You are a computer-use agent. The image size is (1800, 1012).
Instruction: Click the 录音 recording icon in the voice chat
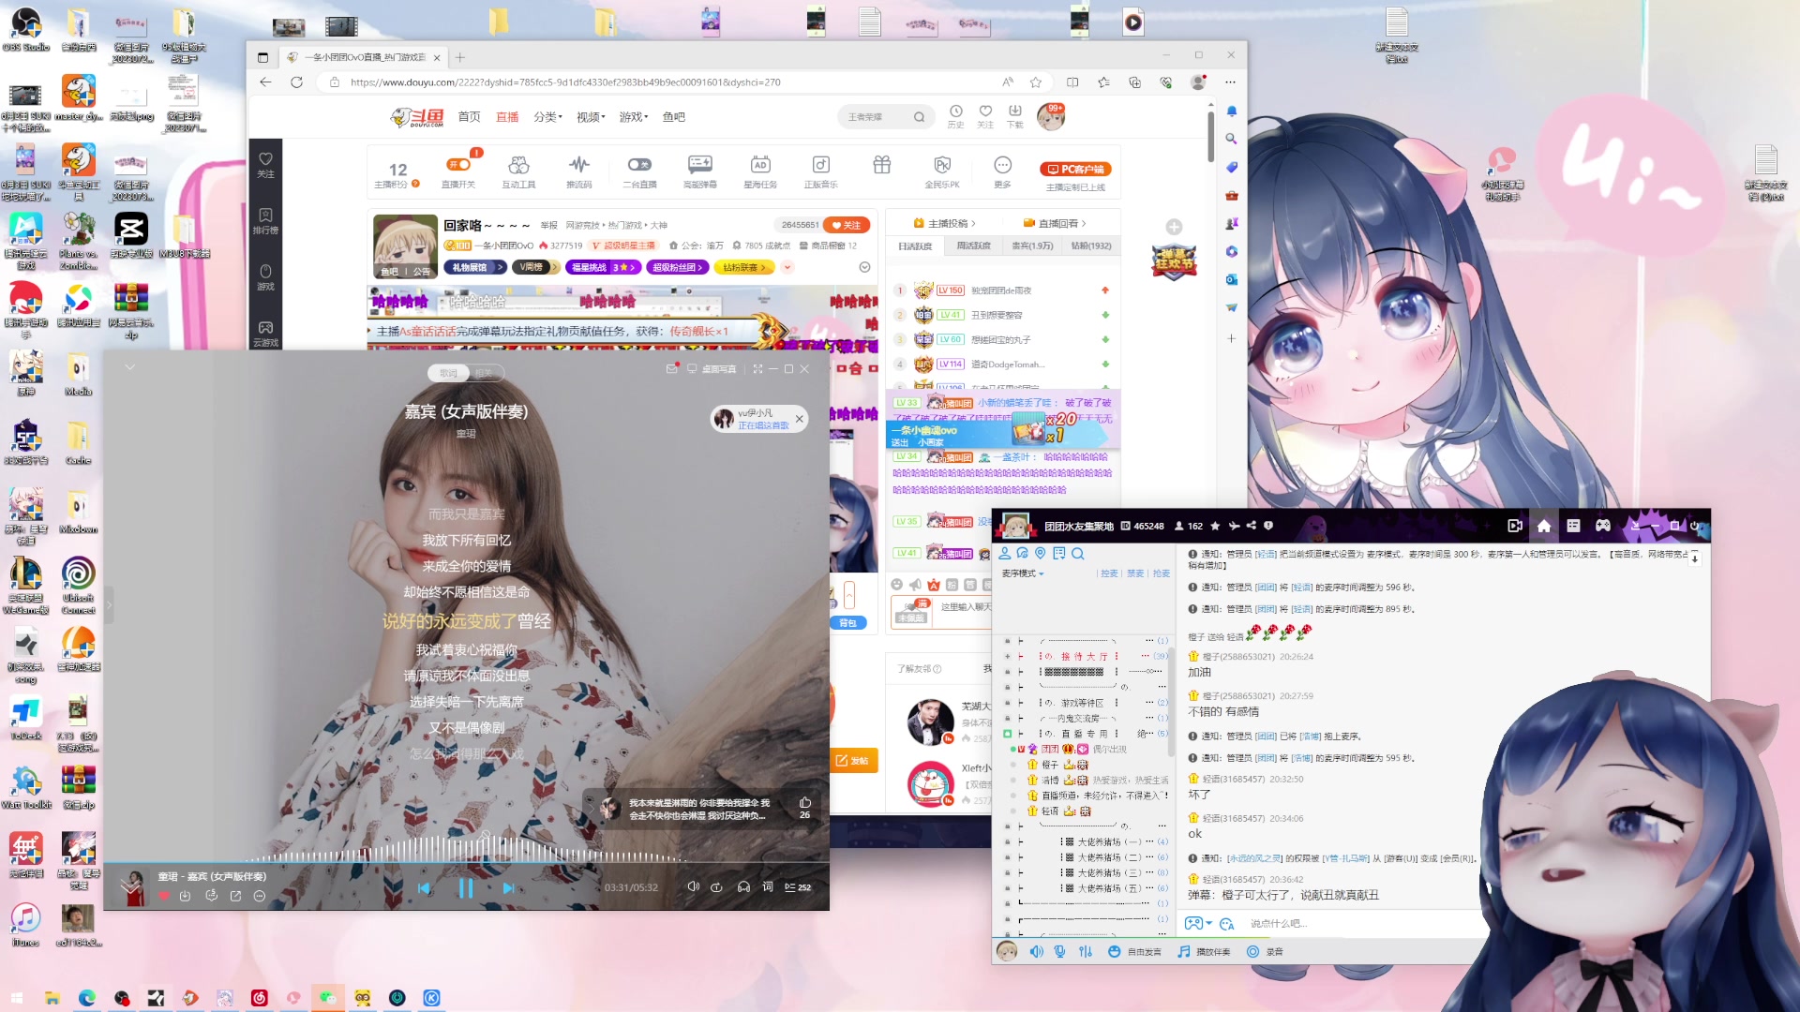coord(1253,951)
